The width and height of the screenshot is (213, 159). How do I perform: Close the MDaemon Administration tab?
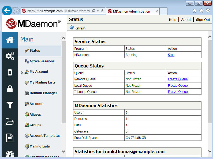[x=157, y=11]
